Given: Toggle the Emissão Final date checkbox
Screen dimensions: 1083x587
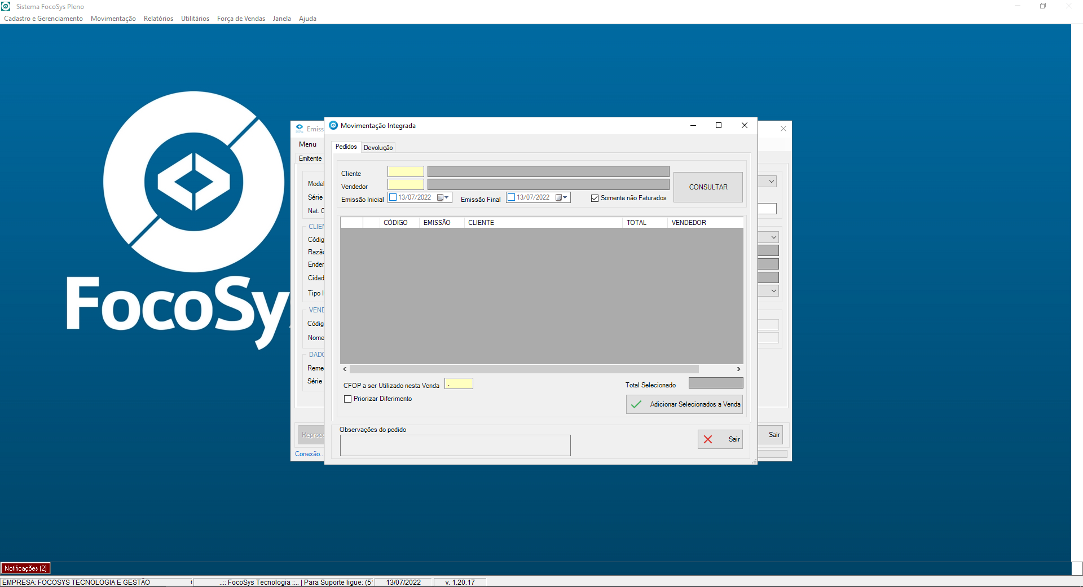Looking at the screenshot, I should click(512, 197).
